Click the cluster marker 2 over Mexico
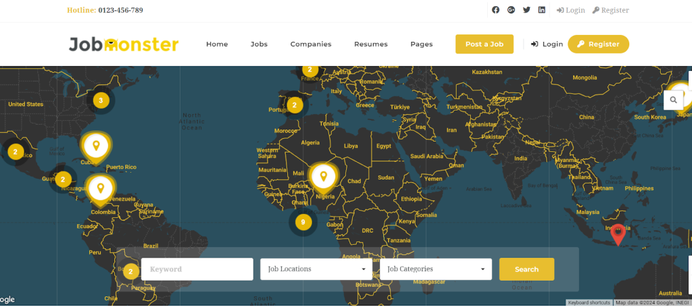 pyautogui.click(x=16, y=152)
